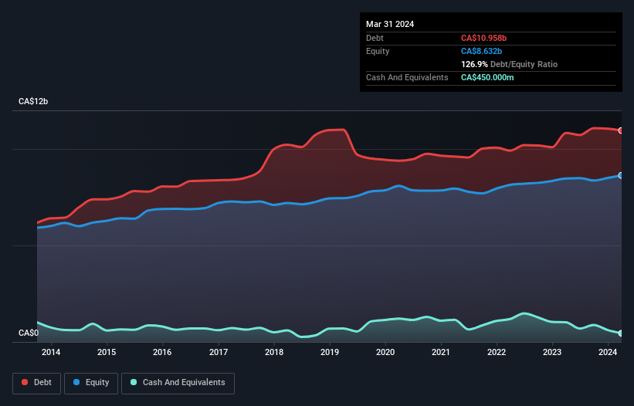Click the 126.9% Debt/Equity Ratio text
Screen dimensions: 634x406
coord(509,64)
